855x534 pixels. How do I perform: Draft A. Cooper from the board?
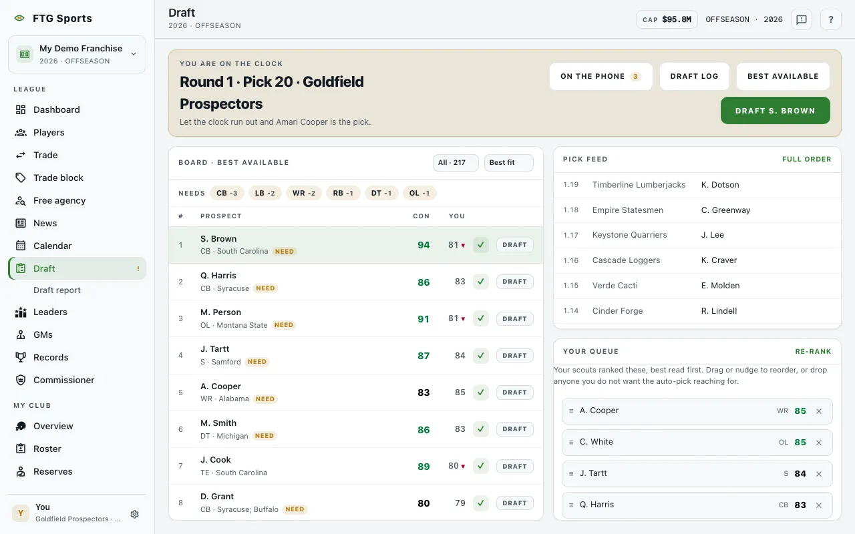pyautogui.click(x=515, y=392)
